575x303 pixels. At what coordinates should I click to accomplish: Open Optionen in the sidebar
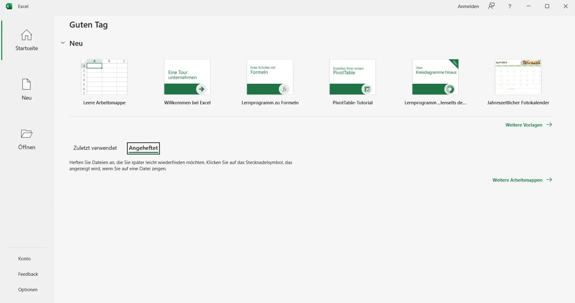coord(28,290)
